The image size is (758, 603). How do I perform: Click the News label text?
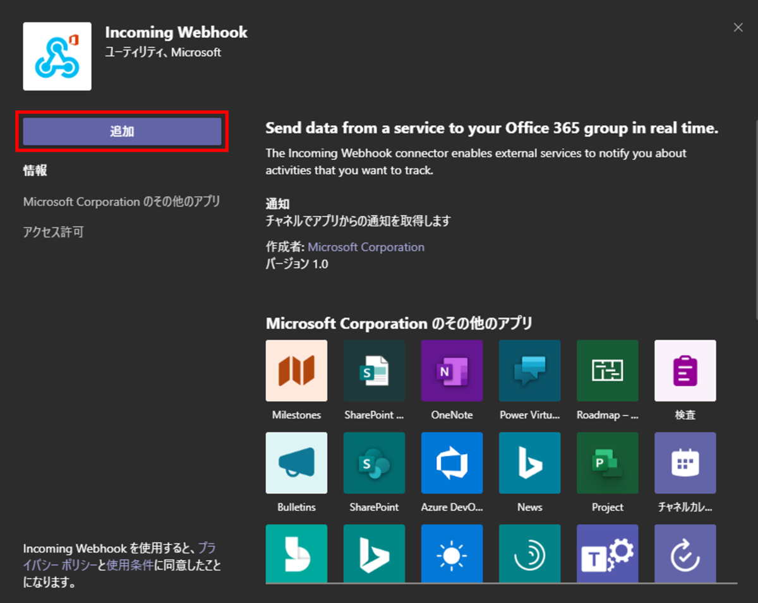click(x=530, y=508)
